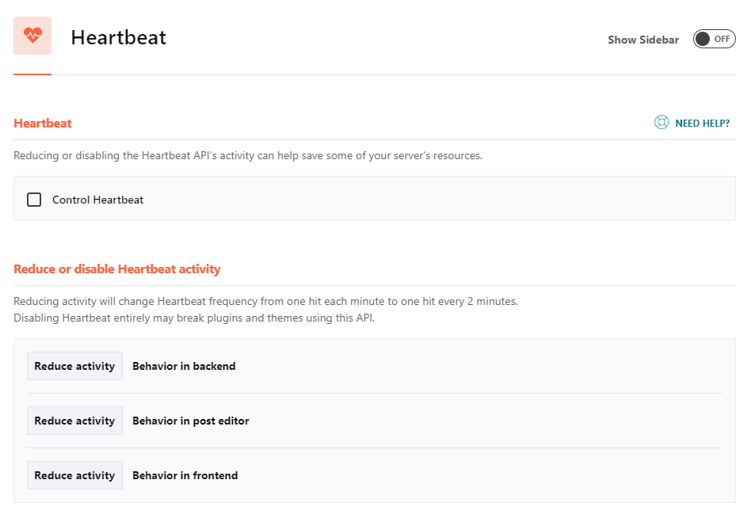Click the orange Heartbeat section heading
Viewport: 751px width, 518px height.
point(43,123)
